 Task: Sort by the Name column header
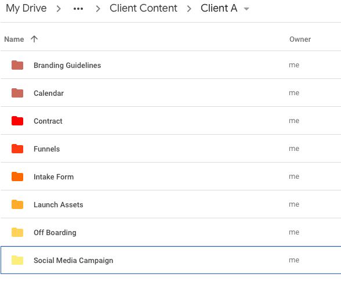click(14, 39)
